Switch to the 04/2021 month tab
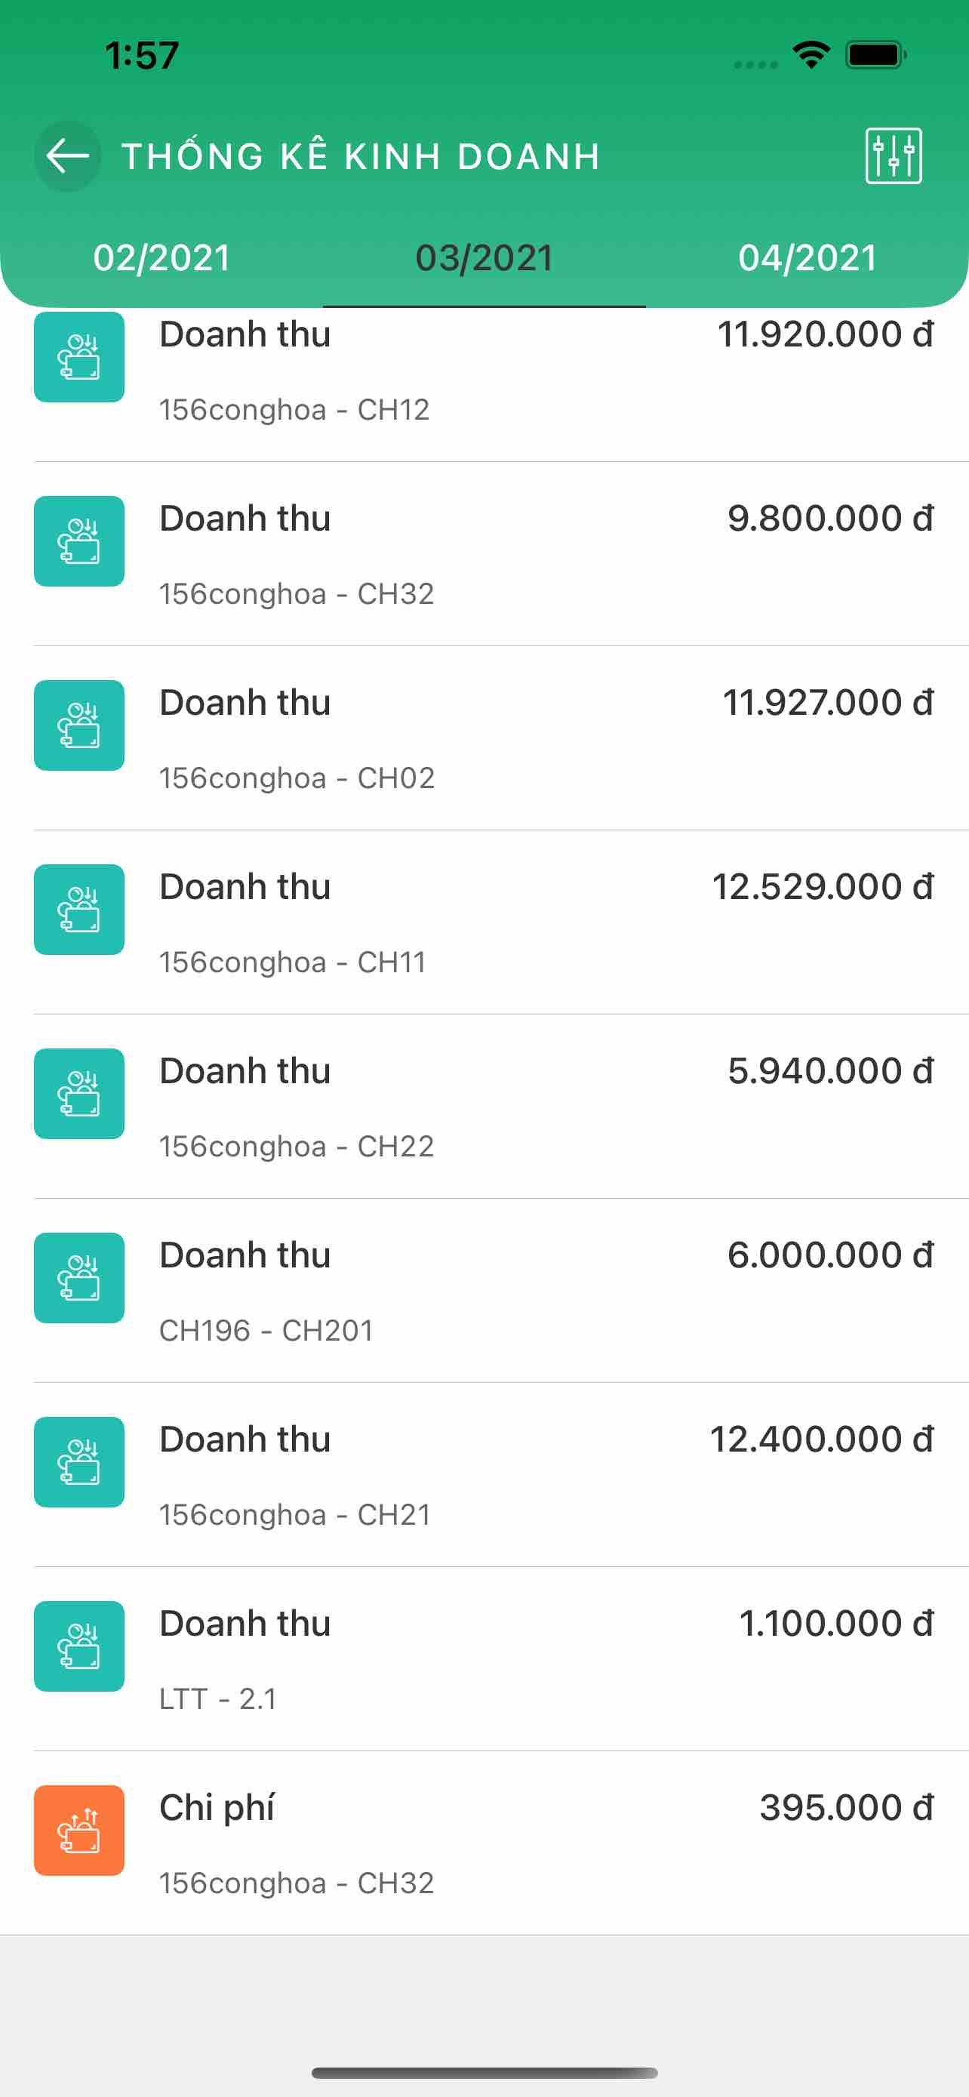 807,258
